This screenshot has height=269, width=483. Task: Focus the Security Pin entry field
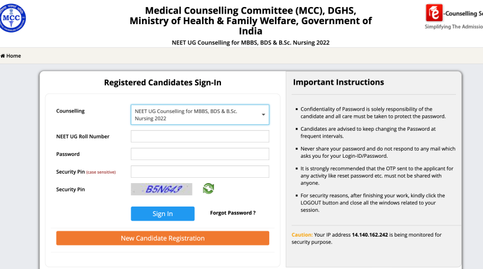click(200, 172)
